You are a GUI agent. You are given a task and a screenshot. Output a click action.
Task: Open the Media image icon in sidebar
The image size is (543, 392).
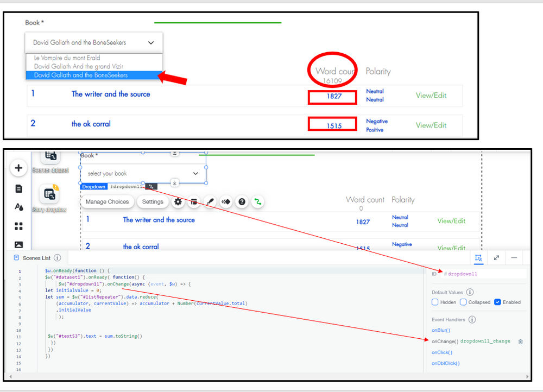coord(18,245)
